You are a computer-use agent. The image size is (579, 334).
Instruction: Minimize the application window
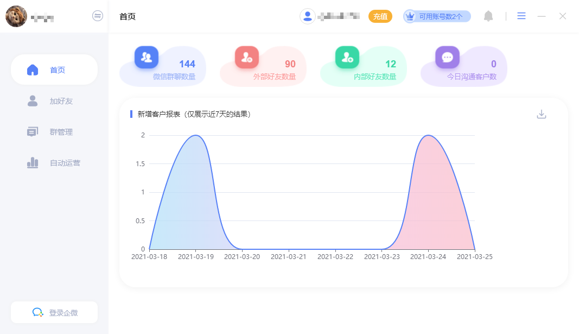coord(542,16)
